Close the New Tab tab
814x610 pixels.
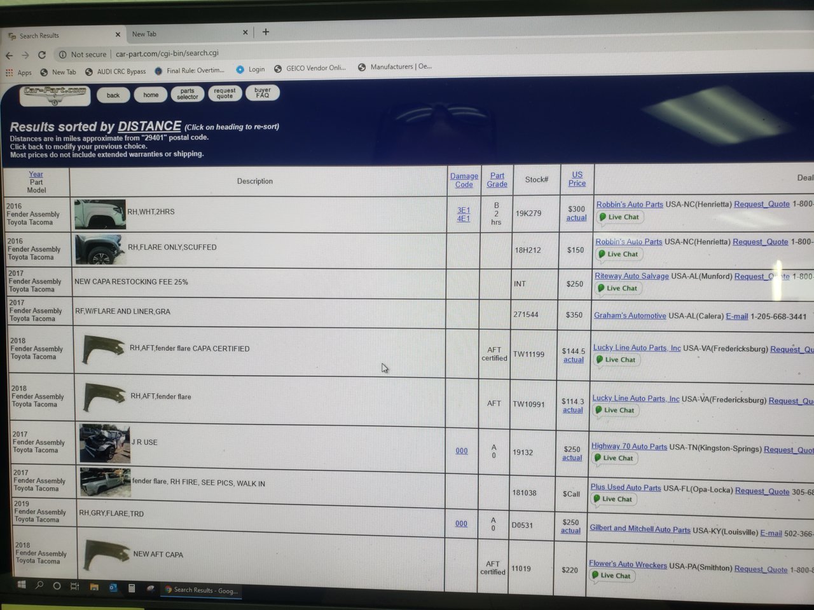coord(245,32)
